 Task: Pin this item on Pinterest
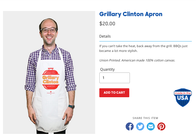click(161, 126)
